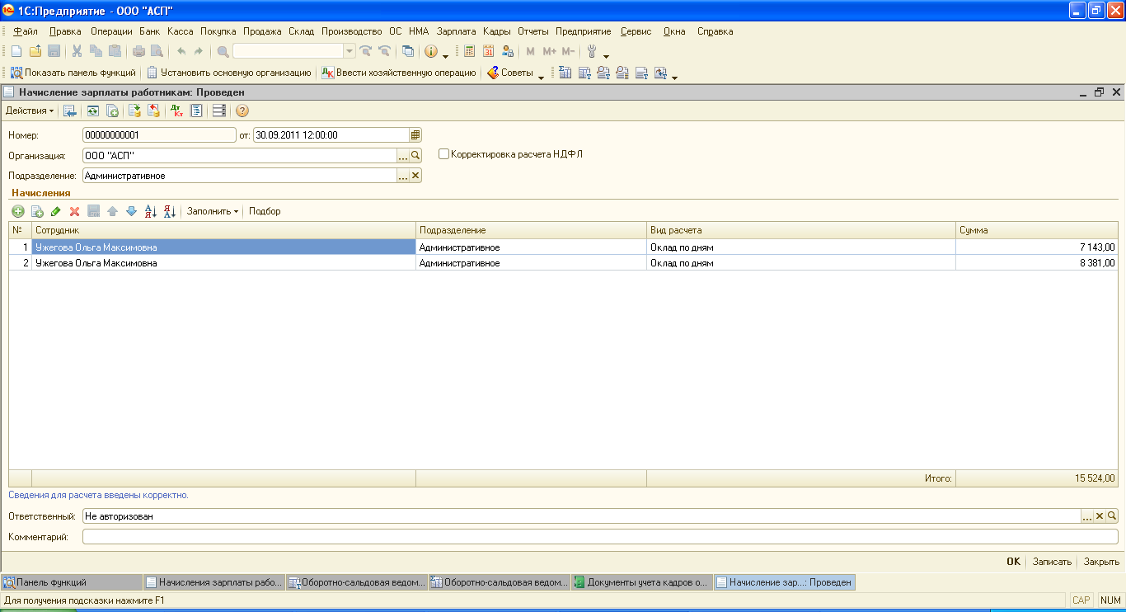Click the Сумма column header

coord(1037,230)
